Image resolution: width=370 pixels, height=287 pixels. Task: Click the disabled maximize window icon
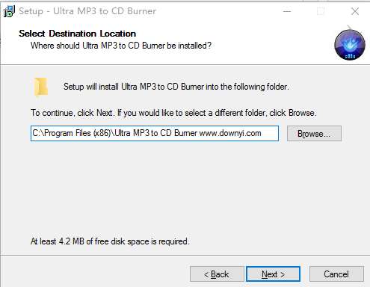321,11
